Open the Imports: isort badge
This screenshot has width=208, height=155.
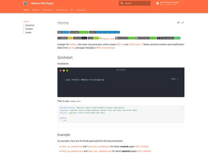coord(107,38)
